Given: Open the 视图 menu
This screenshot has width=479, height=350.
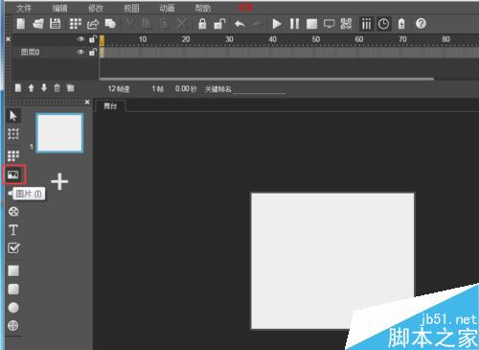Looking at the screenshot, I should click(x=131, y=9).
